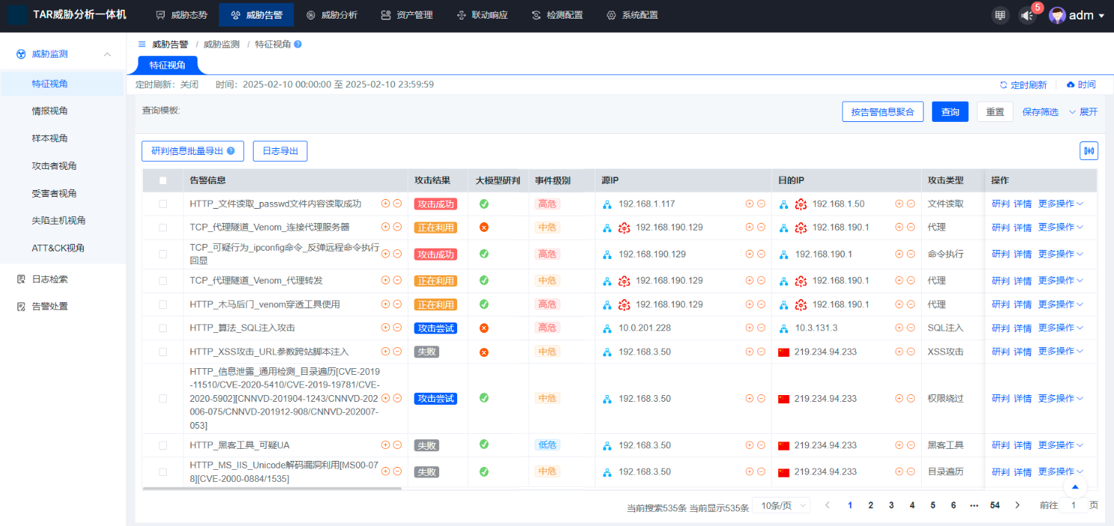Click the plus filter icon beside the first alert
Viewport: 1114px width, 526px height.
point(385,203)
